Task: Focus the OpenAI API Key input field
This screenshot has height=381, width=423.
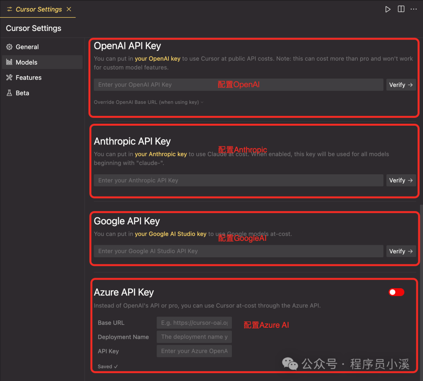Action: [239, 85]
